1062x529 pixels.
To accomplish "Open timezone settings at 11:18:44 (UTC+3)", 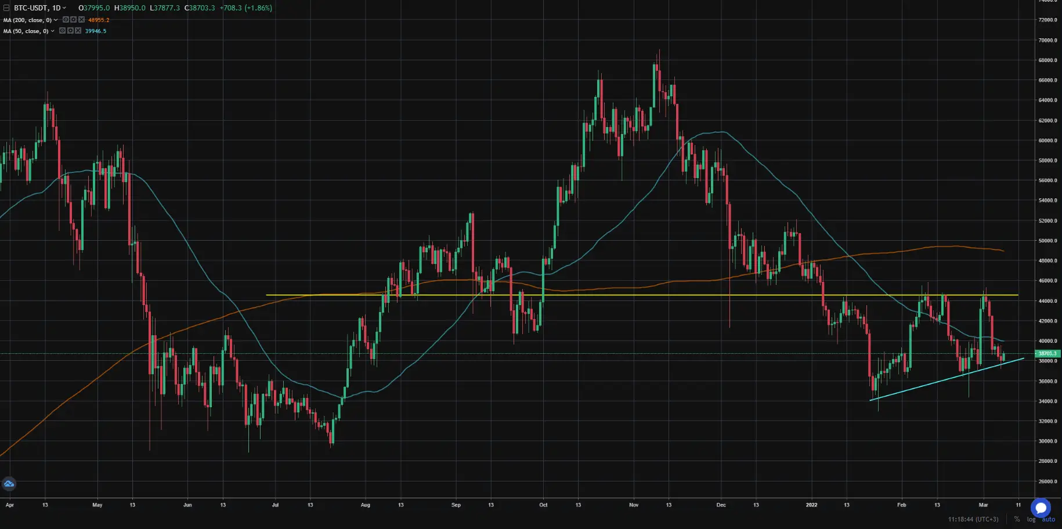I will click(973, 519).
